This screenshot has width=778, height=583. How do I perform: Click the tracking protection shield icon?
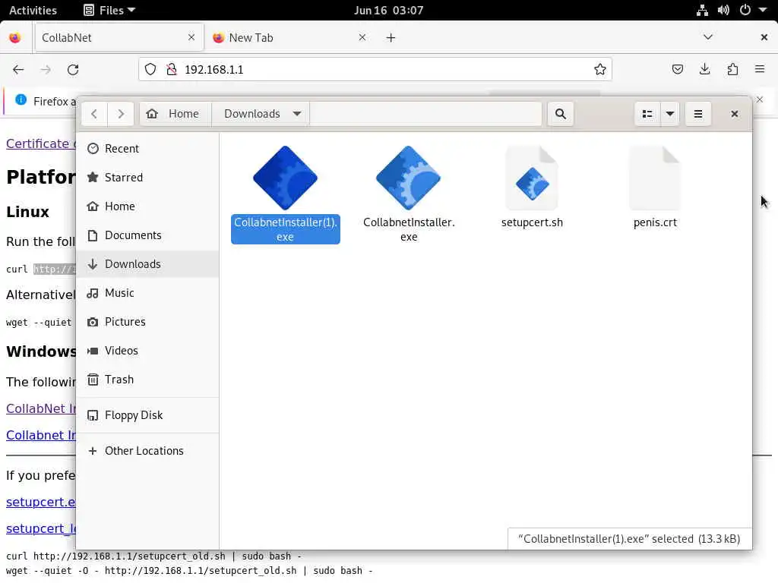[150, 69]
